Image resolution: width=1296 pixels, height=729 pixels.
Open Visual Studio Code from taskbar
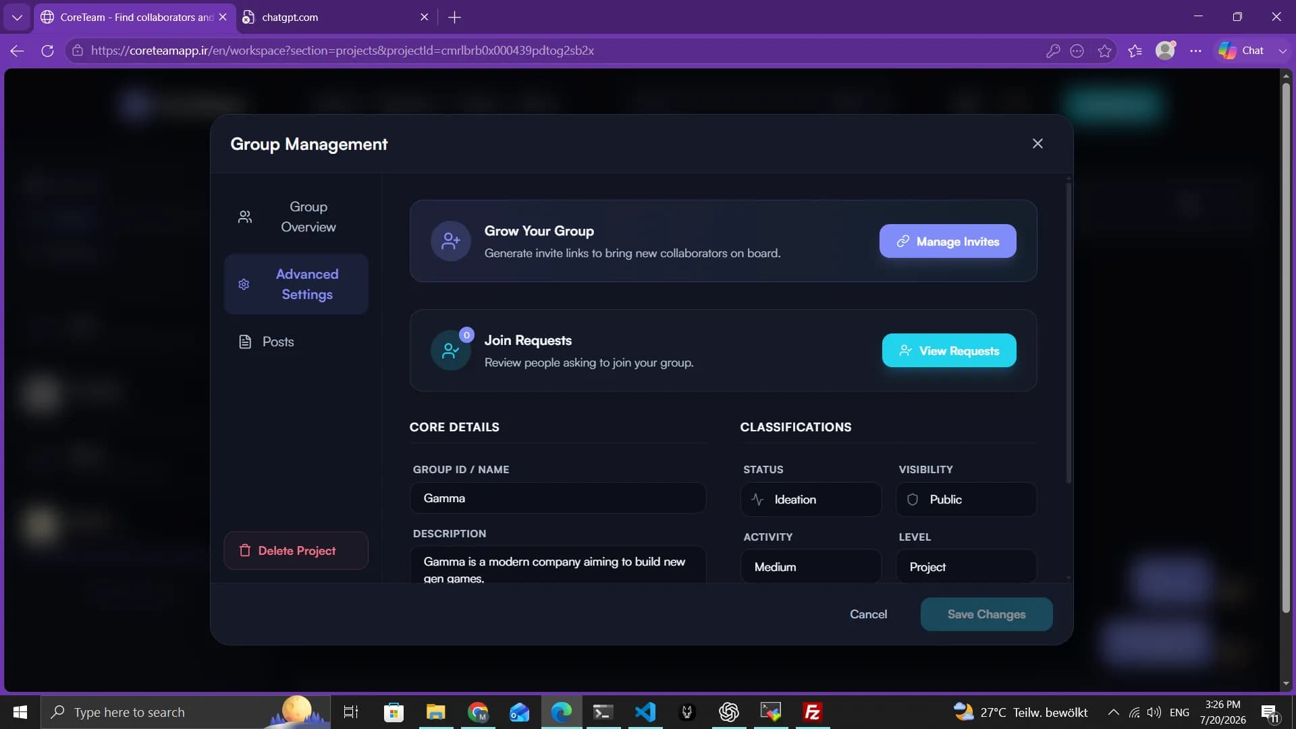pyautogui.click(x=645, y=712)
